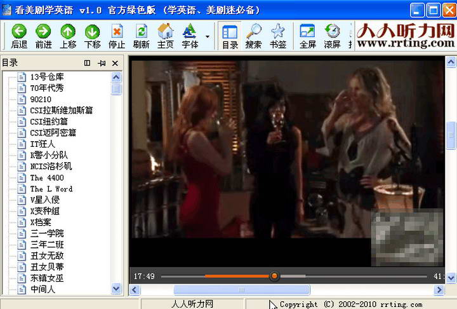The height and width of the screenshot is (309, 457).
Task: Click horizontal scrollbar right arrow
Action: 439,290
